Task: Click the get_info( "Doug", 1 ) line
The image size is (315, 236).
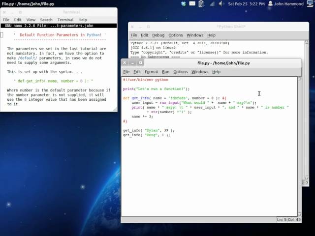Action: (x=147, y=135)
